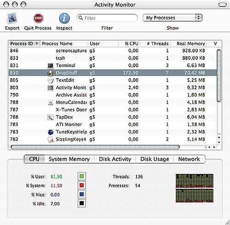Click process ID 805

tap(14, 80)
